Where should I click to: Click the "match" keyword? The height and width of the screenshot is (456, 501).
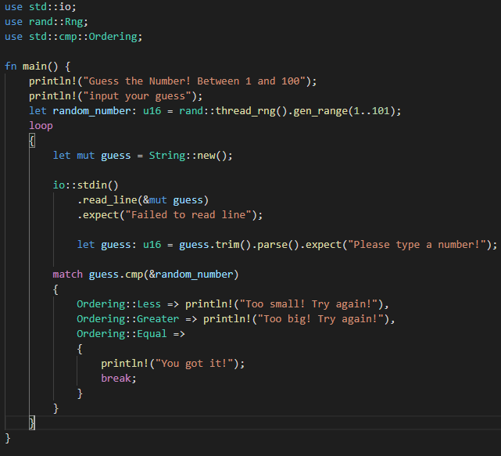[68, 275]
